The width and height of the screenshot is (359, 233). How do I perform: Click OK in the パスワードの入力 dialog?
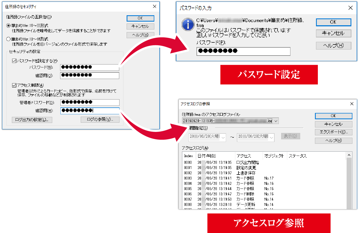click(333, 22)
